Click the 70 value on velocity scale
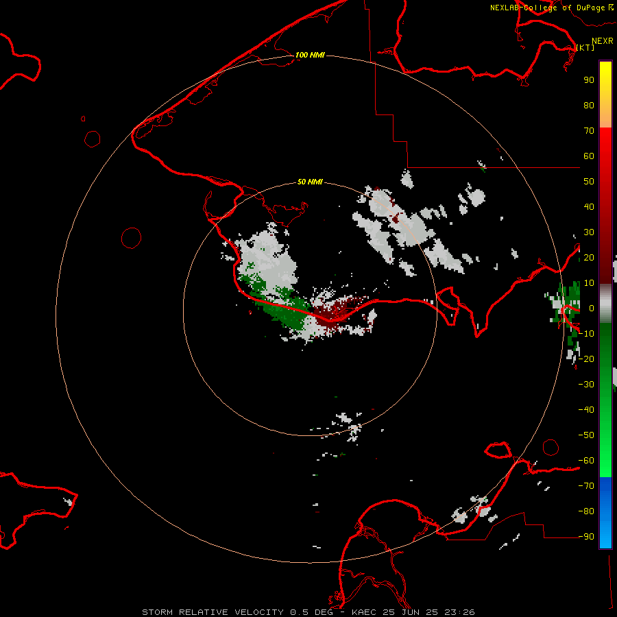617x617 pixels. tap(589, 131)
